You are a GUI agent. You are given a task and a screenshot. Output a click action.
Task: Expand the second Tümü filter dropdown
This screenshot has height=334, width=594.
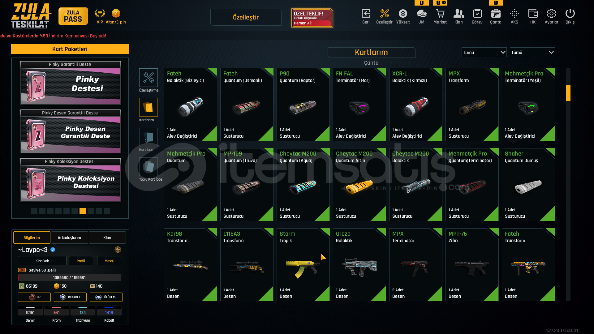532,53
